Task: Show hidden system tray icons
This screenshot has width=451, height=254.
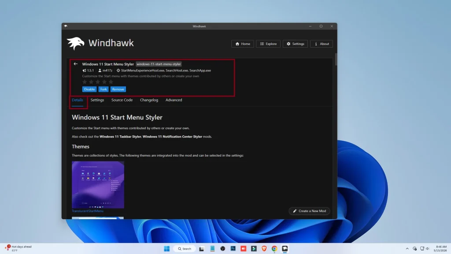Action: click(x=407, y=249)
